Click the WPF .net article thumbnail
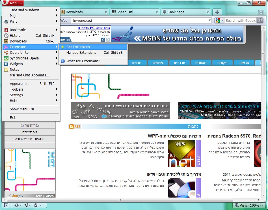The width and height of the screenshot is (268, 210). pos(181,153)
